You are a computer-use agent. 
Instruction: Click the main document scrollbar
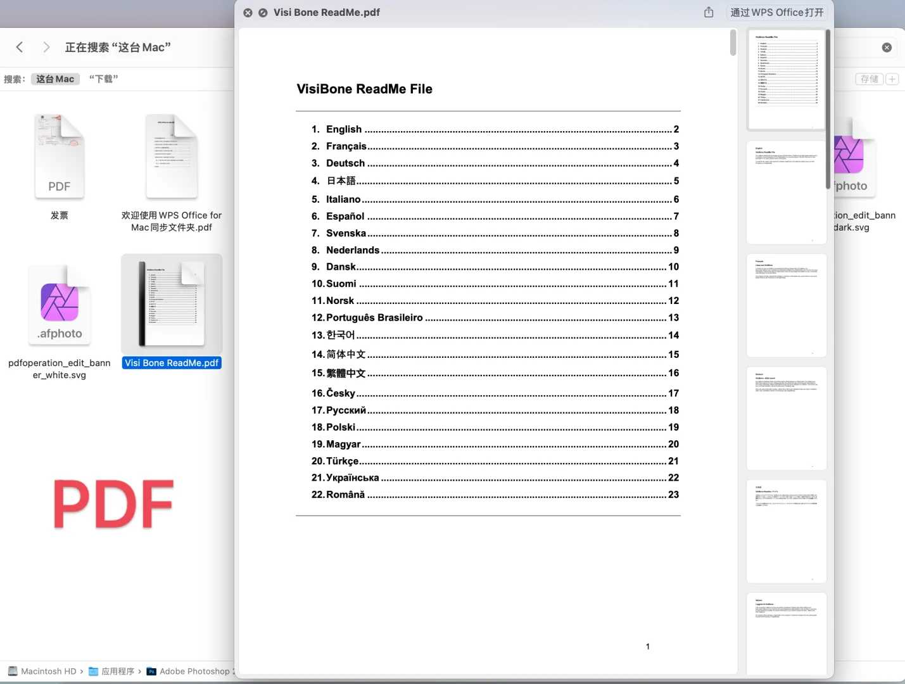click(x=733, y=42)
